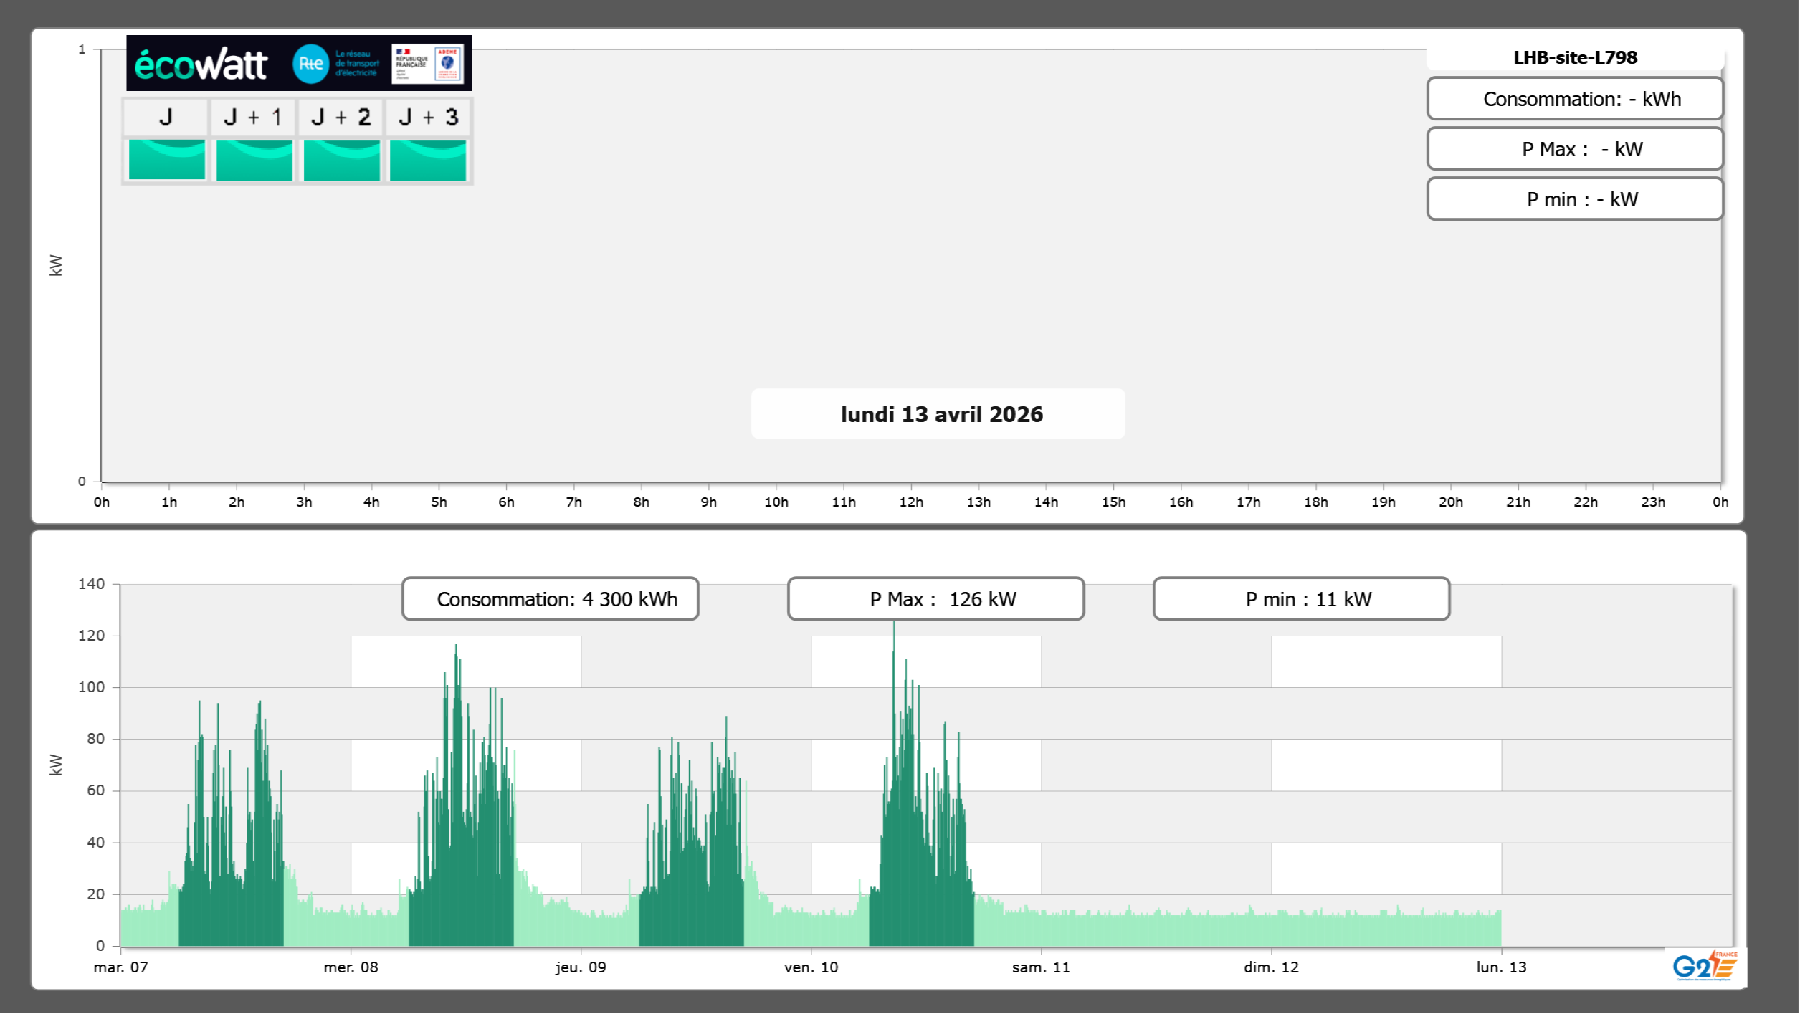Click the green signal icon under J + 2
This screenshot has height=1014, width=1800.
pyautogui.click(x=341, y=160)
